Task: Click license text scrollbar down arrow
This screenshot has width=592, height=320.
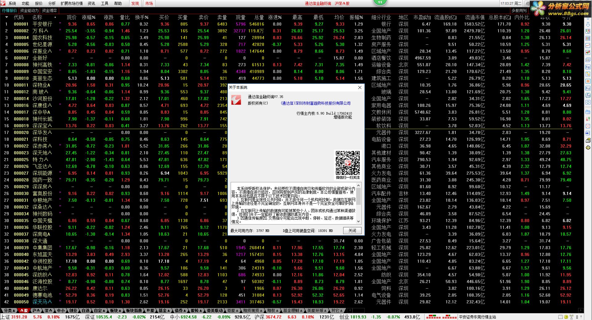Action: coord(358,221)
